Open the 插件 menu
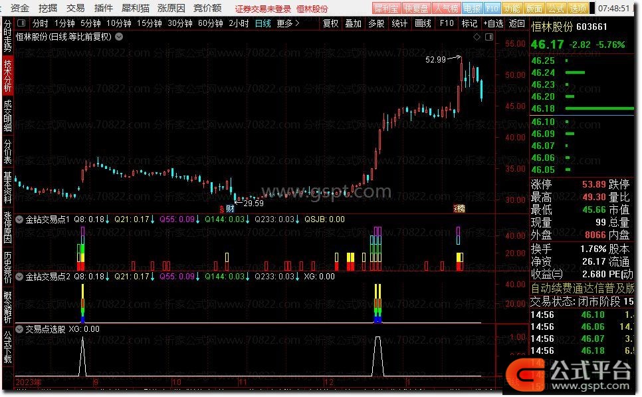642x397 pixels. (x=103, y=8)
